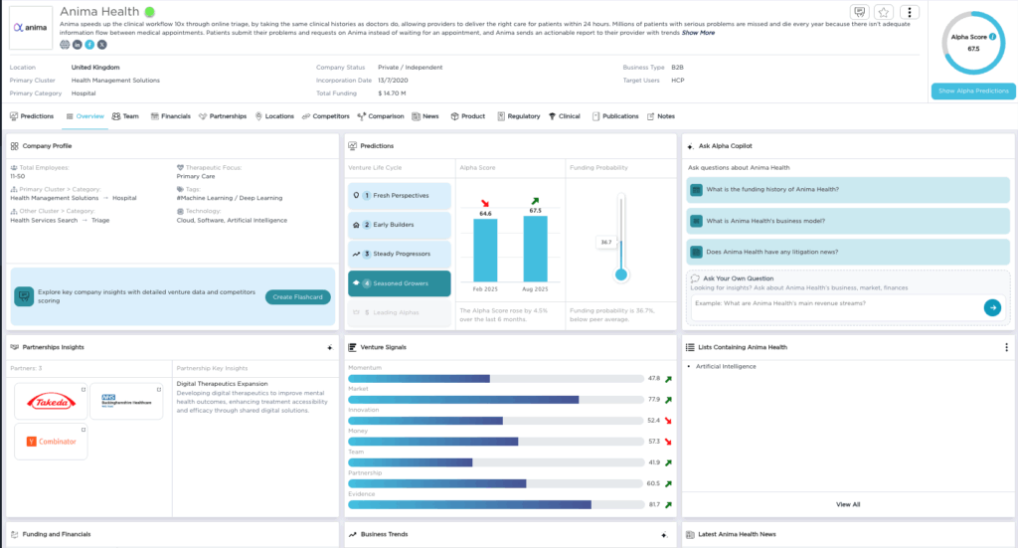Screen dimensions: 1018x548
Task: Click the flashcard icon in top toolbar
Action: coord(860,12)
